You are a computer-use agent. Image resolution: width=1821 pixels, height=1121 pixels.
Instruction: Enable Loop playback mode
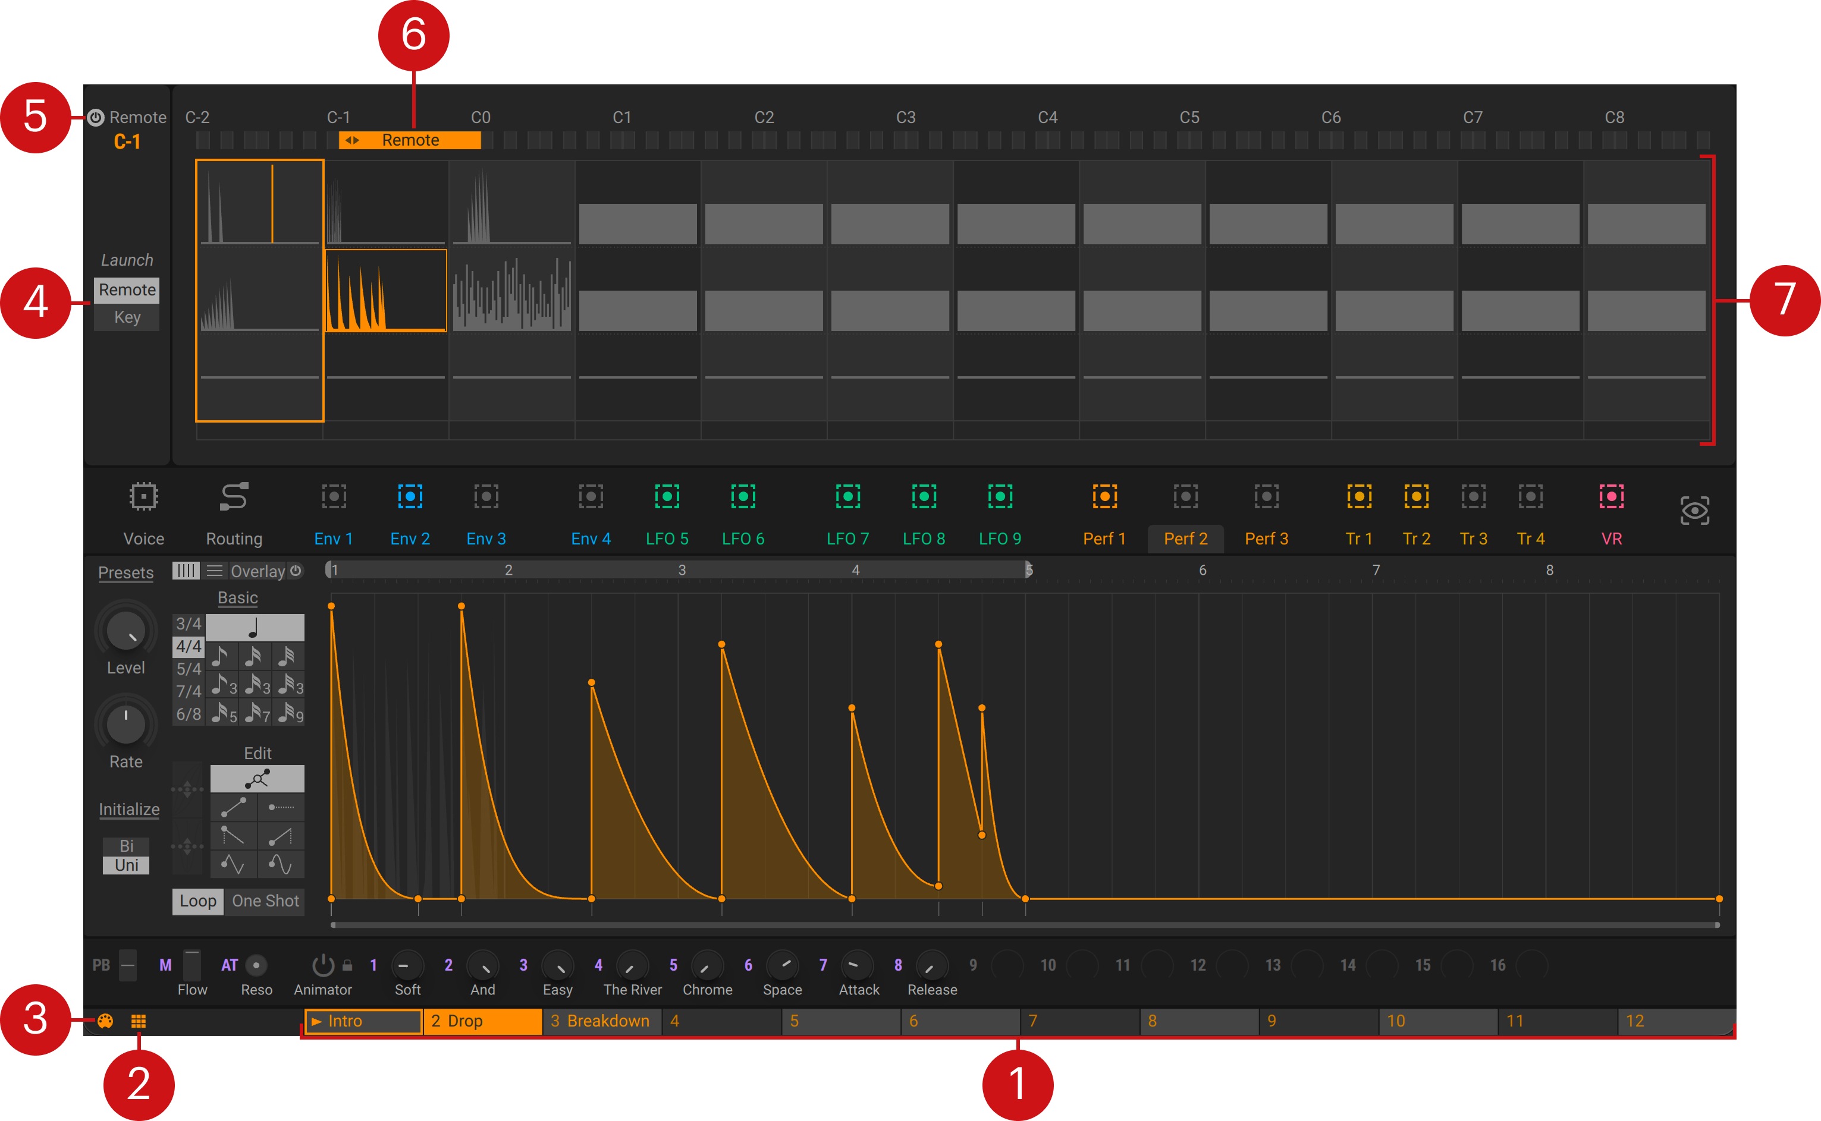pos(197,901)
